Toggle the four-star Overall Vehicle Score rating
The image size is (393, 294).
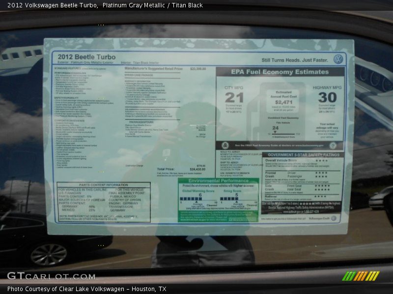click(x=322, y=160)
